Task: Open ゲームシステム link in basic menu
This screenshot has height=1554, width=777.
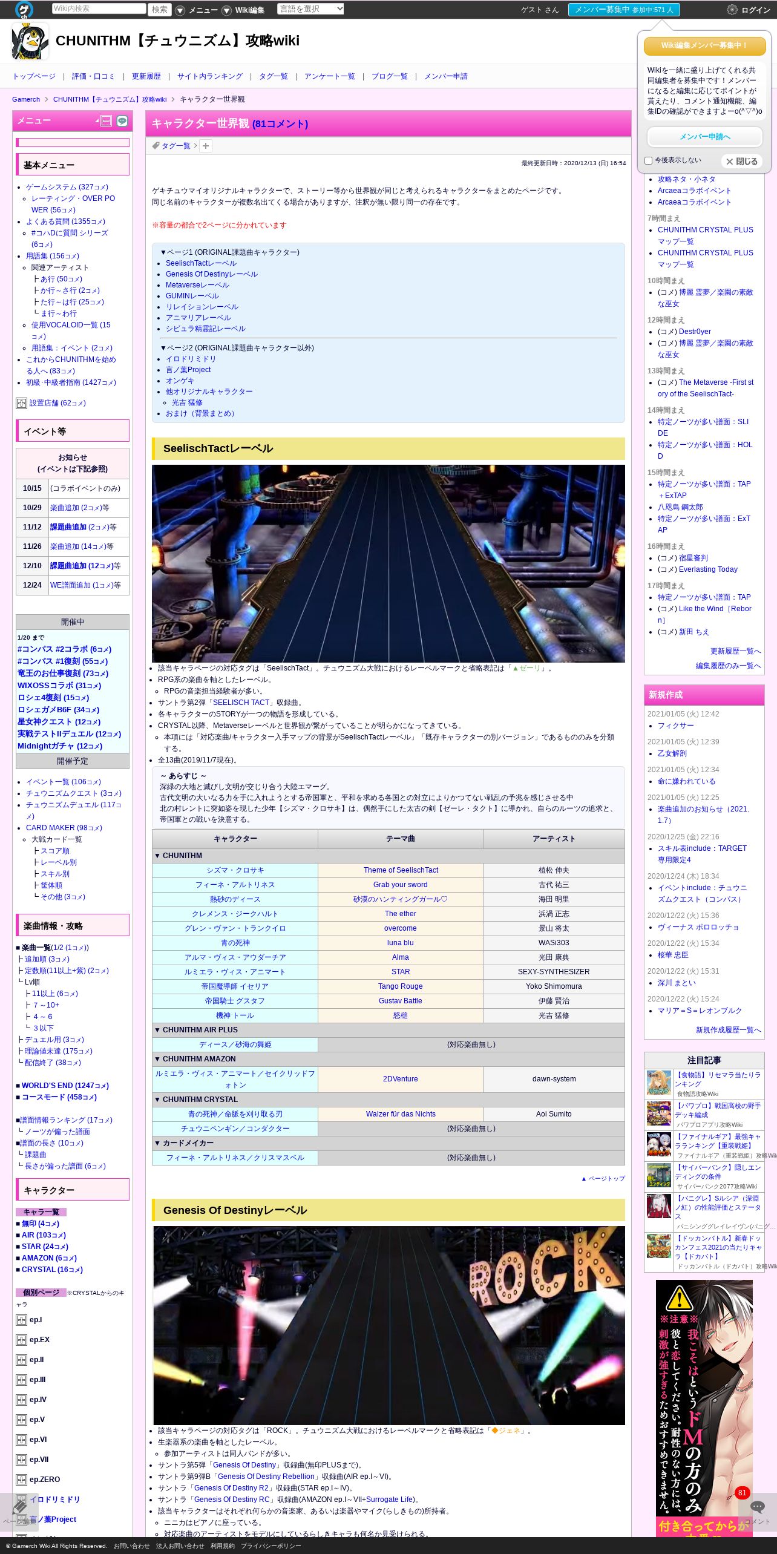Action: click(67, 188)
